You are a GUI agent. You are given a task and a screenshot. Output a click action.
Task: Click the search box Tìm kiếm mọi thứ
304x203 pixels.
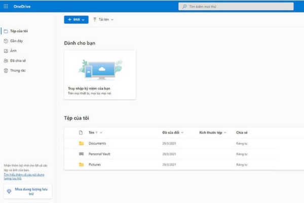click(x=236, y=7)
